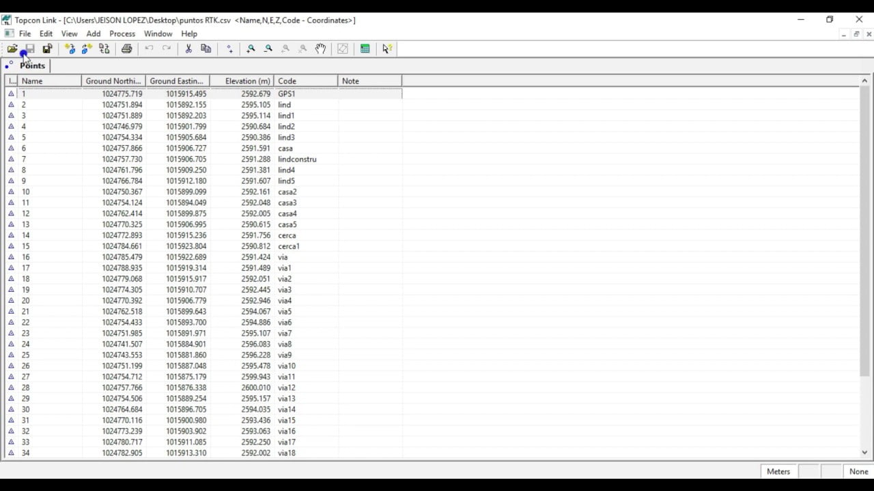Open a file using the Open icon
Viewport: 874px width, 491px height.
coord(12,48)
